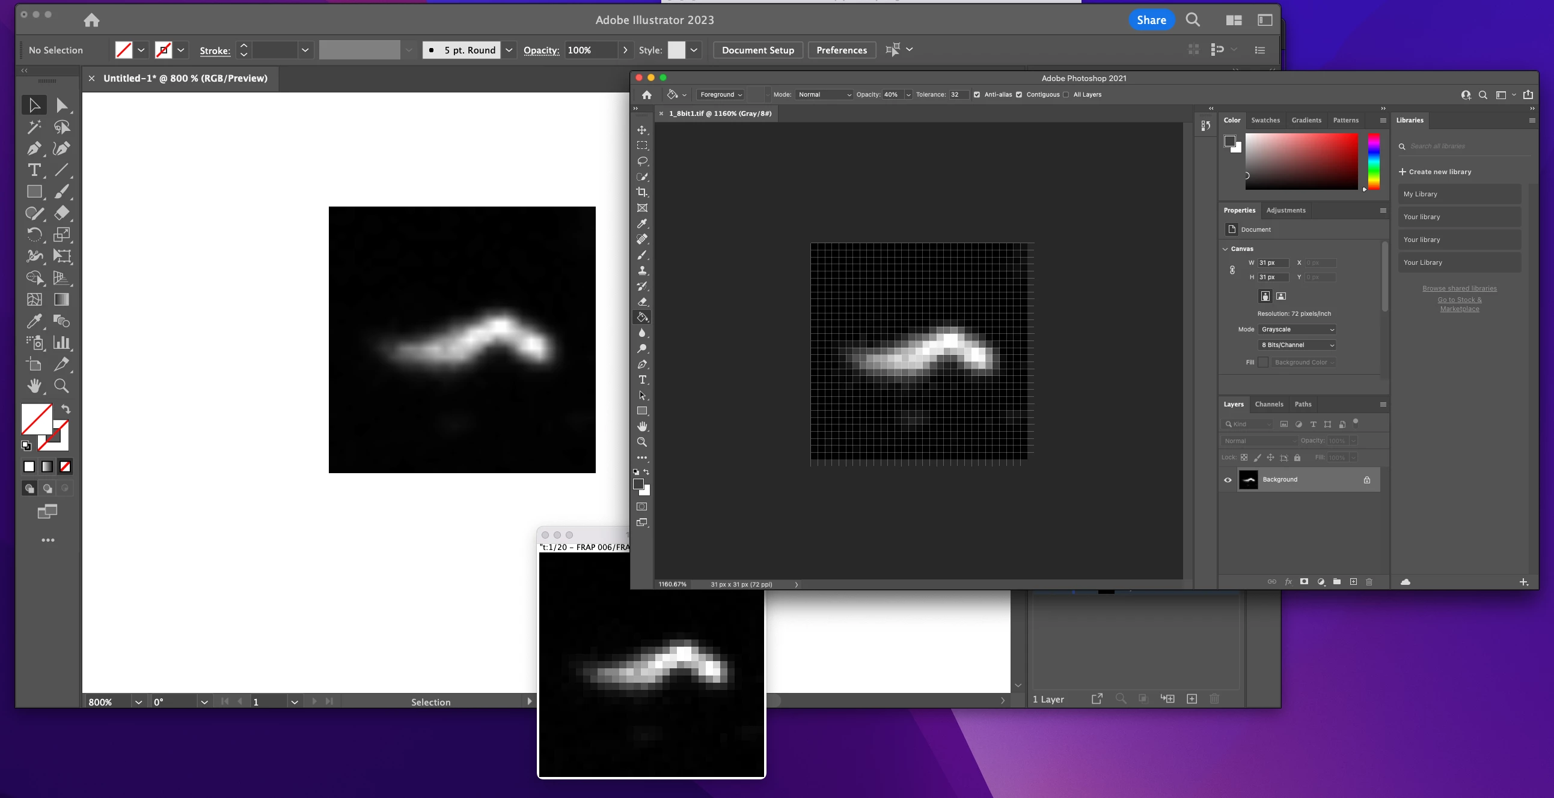1554x798 pixels.
Task: Uncheck the Contiguous option
Action: pos(1019,95)
